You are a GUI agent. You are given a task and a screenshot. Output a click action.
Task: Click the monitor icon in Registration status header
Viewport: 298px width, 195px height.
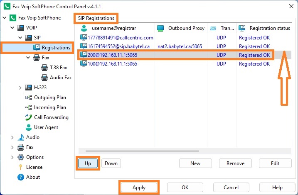click(x=242, y=28)
